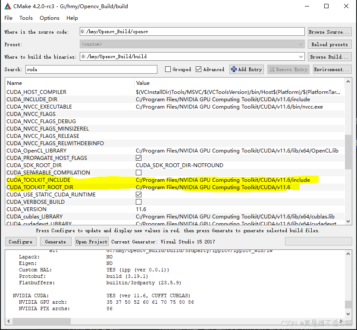Expand the build binaries path dropdown
The image size is (357, 330).
pyautogui.click(x=301, y=56)
